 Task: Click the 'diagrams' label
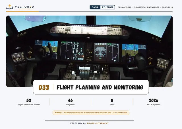tap(70, 105)
